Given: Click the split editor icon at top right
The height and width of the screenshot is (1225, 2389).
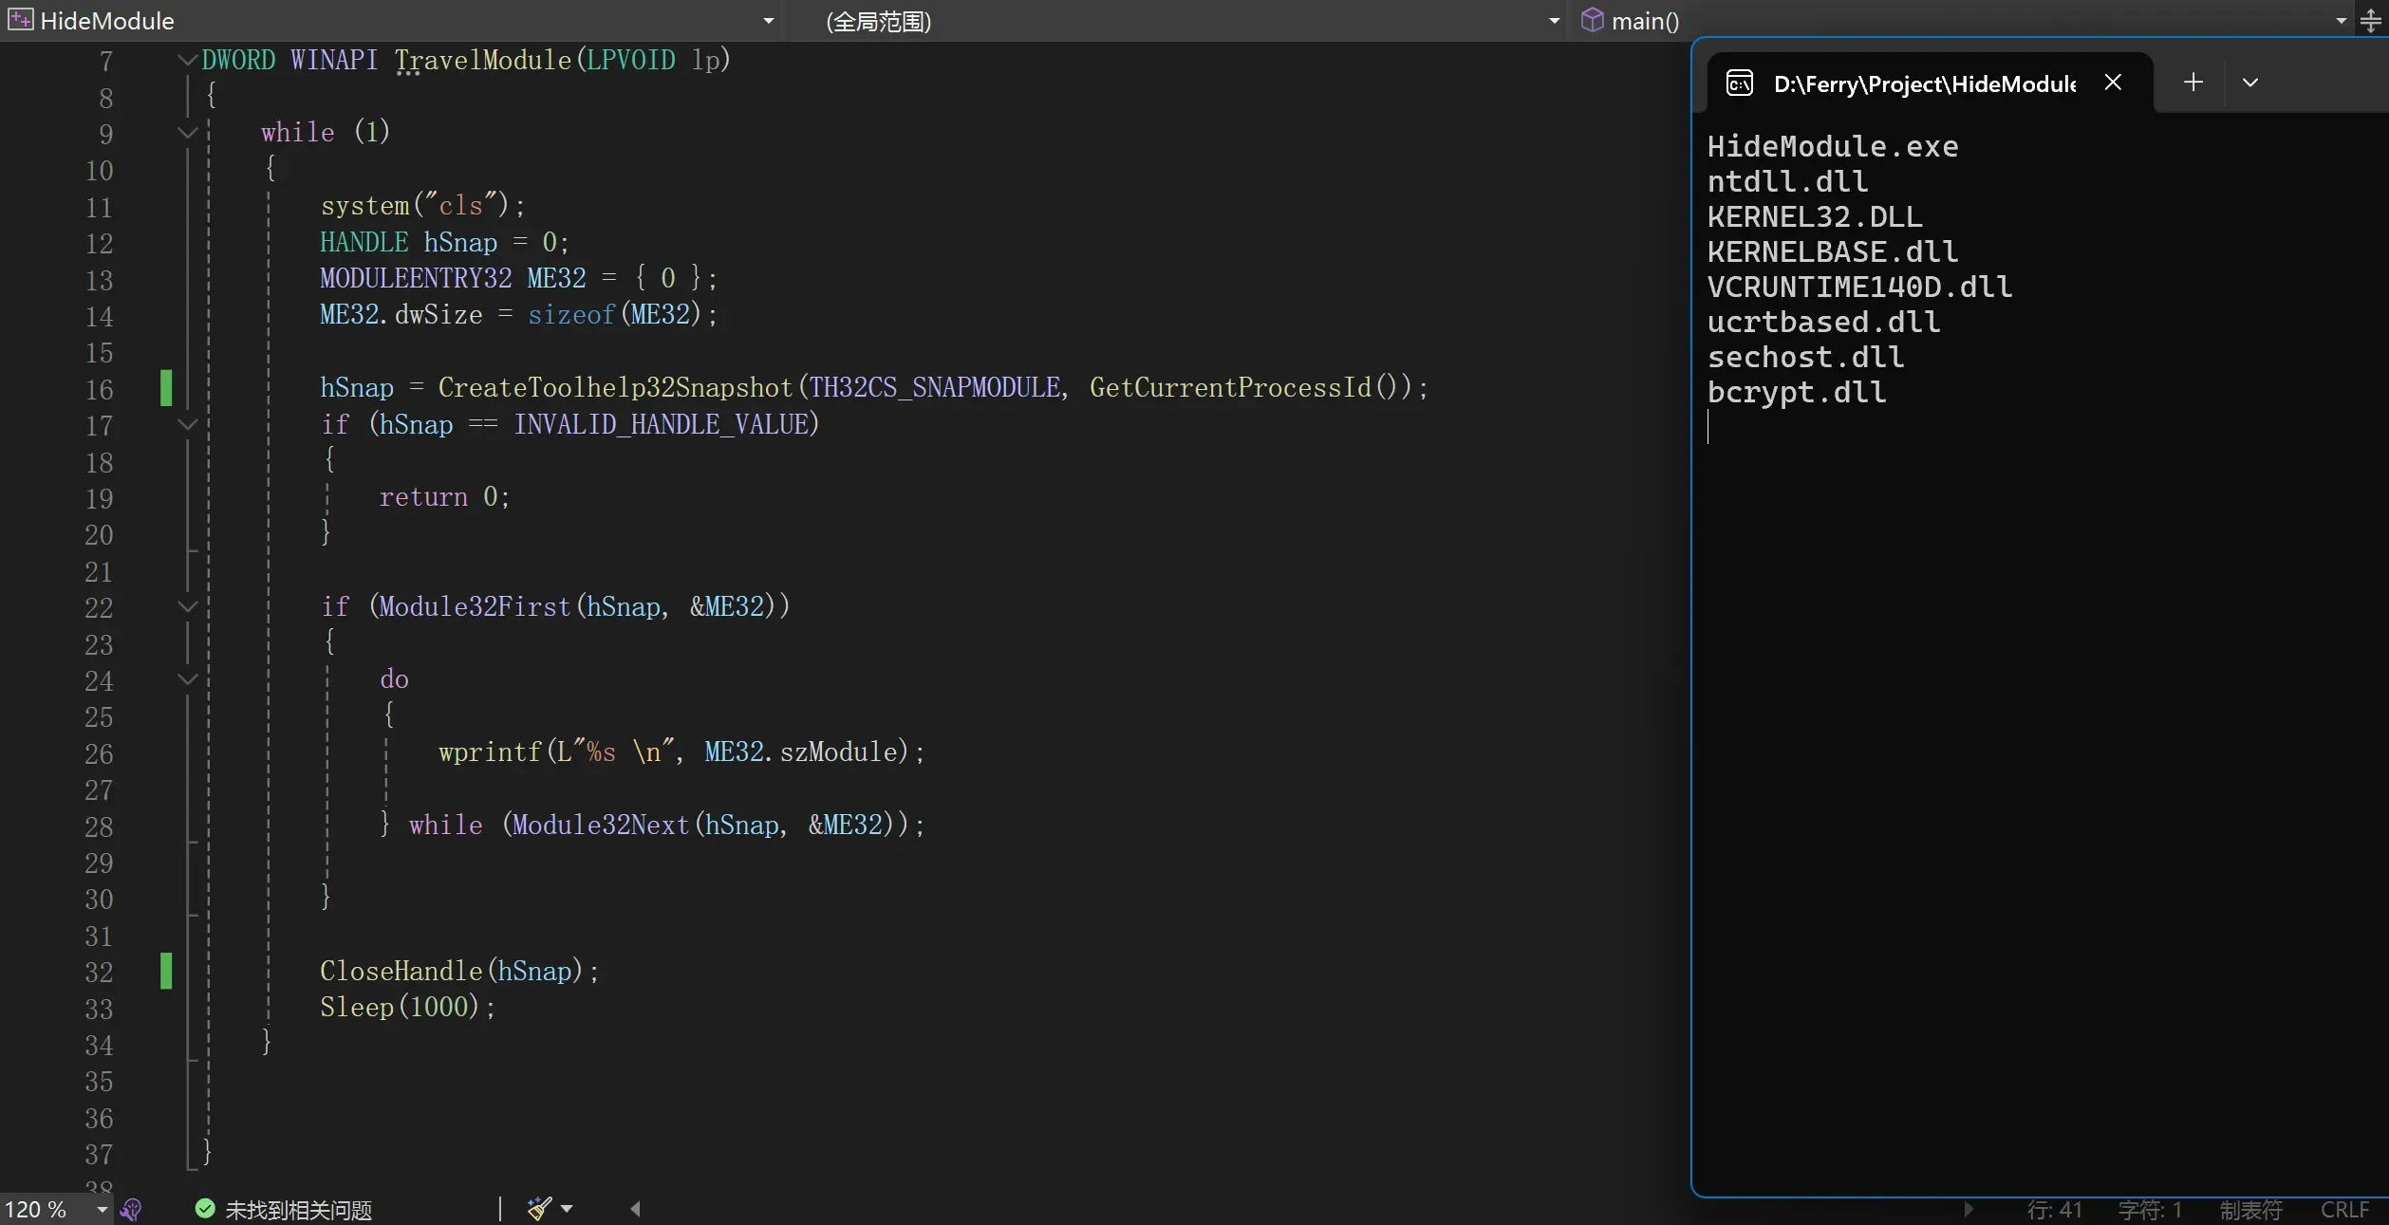Looking at the screenshot, I should click(x=2370, y=21).
